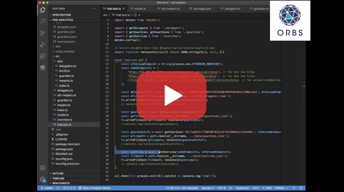
Task: Open the Explorer view in activity bar
Action: pos(42,10)
